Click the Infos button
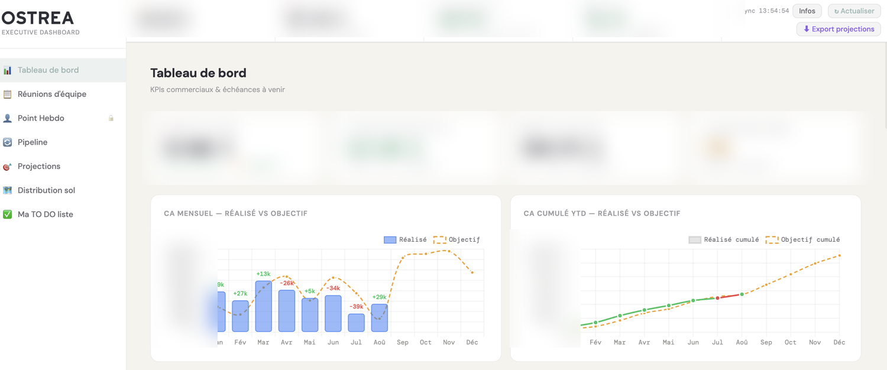Viewport: 887px width, 370px height. point(807,11)
